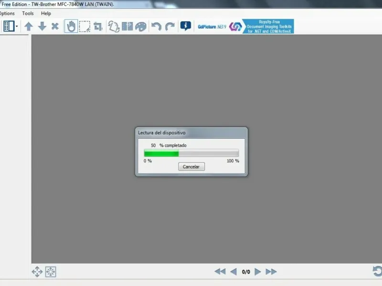The image size is (382, 286).
Task: Click the four-arrow fit/expand icon
Action: tap(37, 272)
